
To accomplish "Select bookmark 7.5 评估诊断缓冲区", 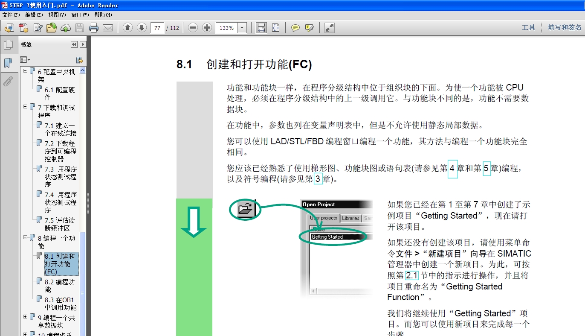I will pos(60,224).
